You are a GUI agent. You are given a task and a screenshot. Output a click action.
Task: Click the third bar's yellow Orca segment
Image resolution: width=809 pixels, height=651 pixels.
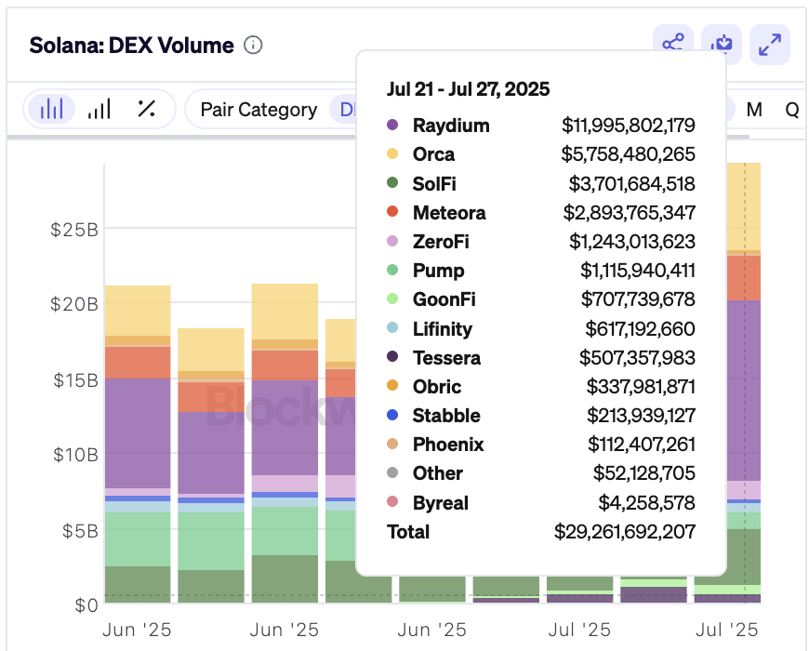pyautogui.click(x=285, y=312)
